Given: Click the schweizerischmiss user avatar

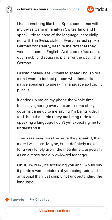Looking at the screenshot, I should click(9, 10).
